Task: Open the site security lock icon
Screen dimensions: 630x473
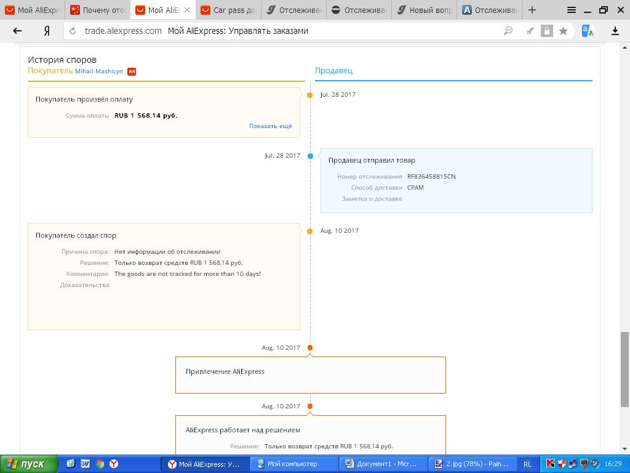Action: [546, 31]
